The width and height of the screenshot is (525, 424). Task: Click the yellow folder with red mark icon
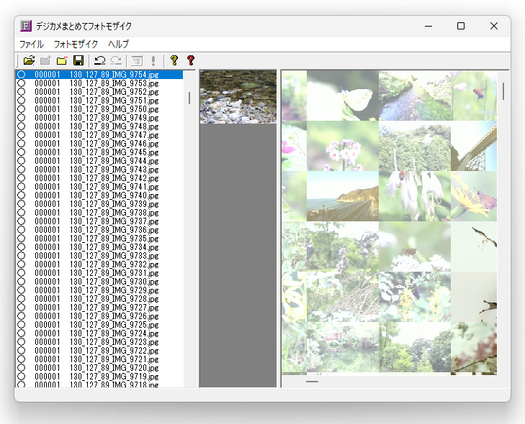coord(62,60)
